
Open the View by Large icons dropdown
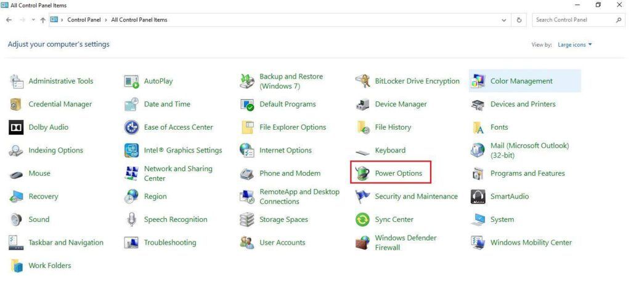point(575,45)
